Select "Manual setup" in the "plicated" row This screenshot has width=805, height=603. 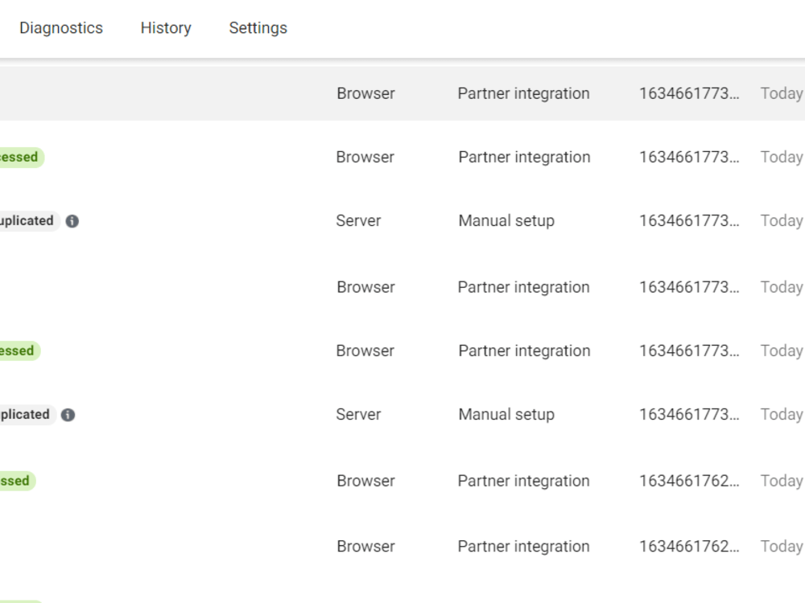[x=506, y=414]
